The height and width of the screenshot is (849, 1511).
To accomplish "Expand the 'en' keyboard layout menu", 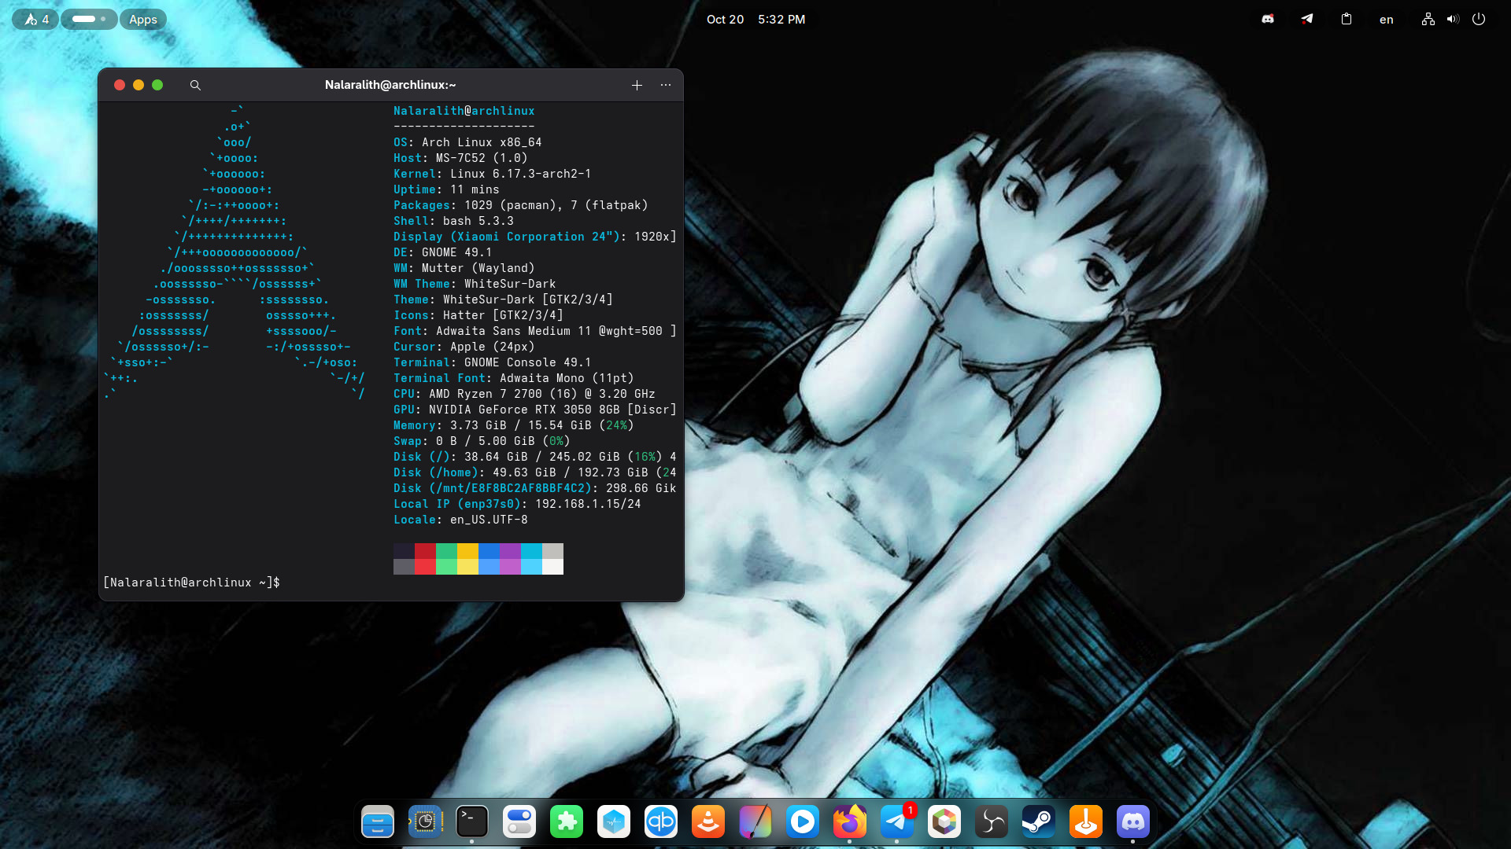I will coord(1386,19).
